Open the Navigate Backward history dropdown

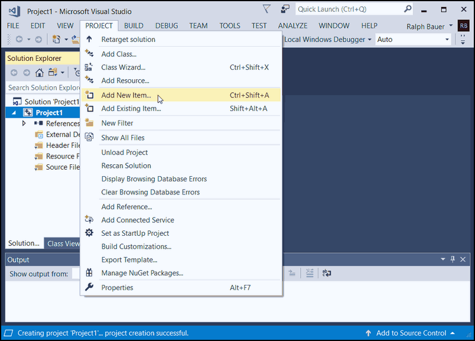(x=29, y=40)
